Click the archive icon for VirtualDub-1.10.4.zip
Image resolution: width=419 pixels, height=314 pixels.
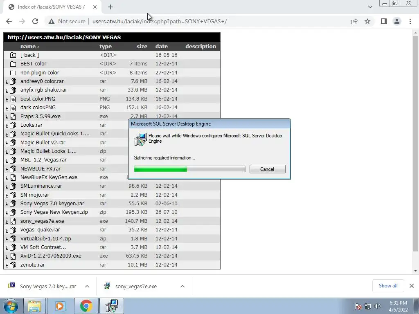13,239
